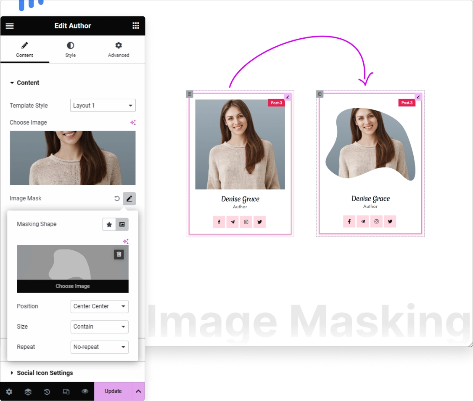Screen dimensions: 473x401
Task: Click Telegram icon on right card
Action: [363, 221]
